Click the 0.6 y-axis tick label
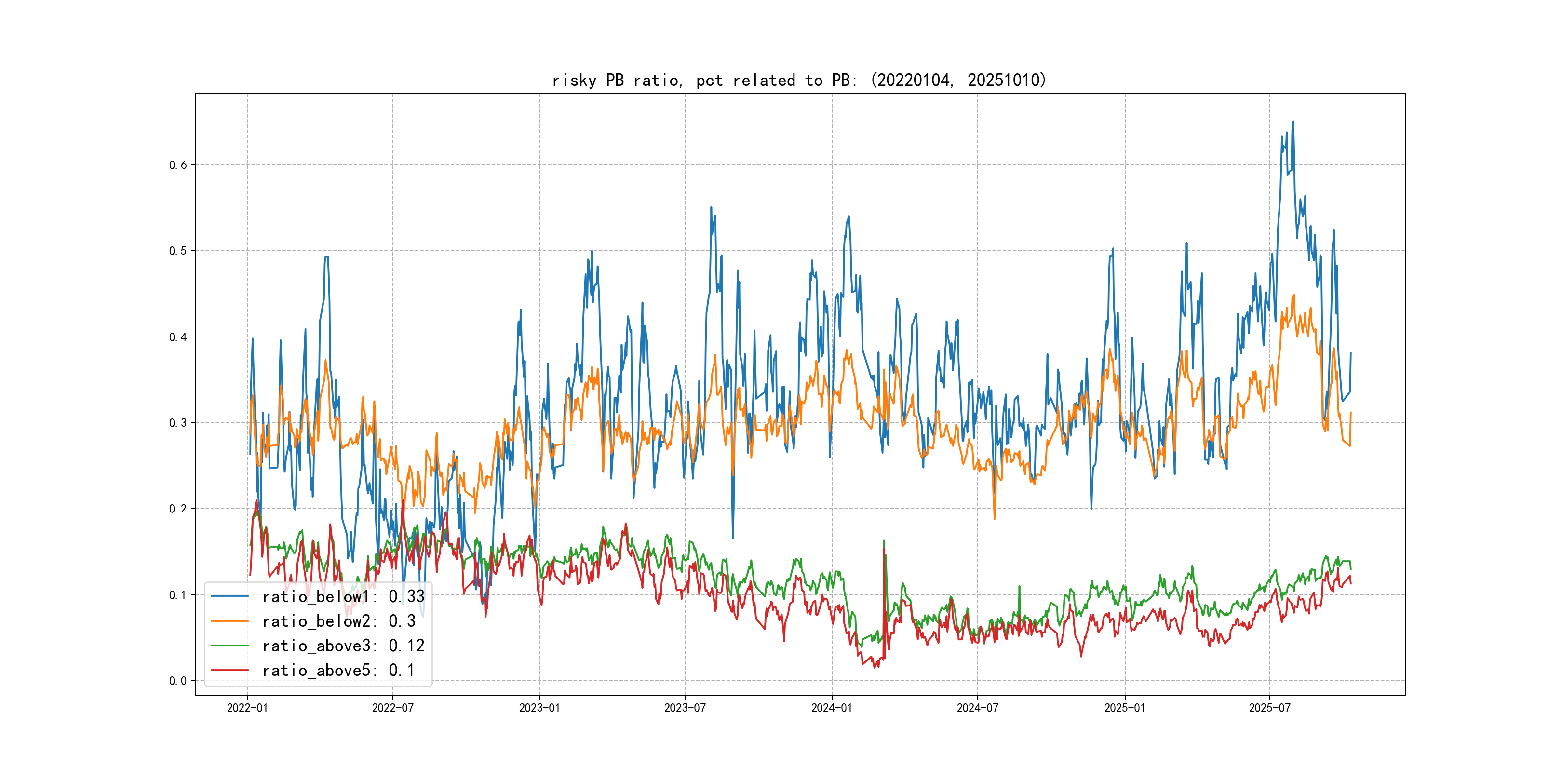Image resolution: width=1562 pixels, height=781 pixels. tap(178, 165)
